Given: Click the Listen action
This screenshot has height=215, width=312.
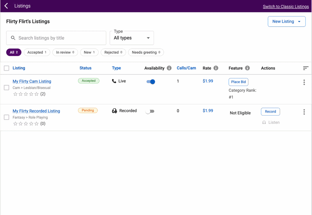Looking at the screenshot, I should 271,122.
